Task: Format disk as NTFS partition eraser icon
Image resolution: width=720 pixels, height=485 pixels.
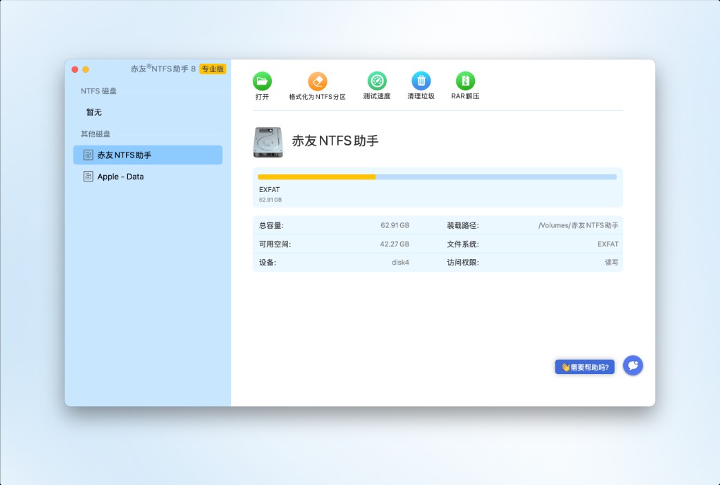Action: pyautogui.click(x=317, y=81)
